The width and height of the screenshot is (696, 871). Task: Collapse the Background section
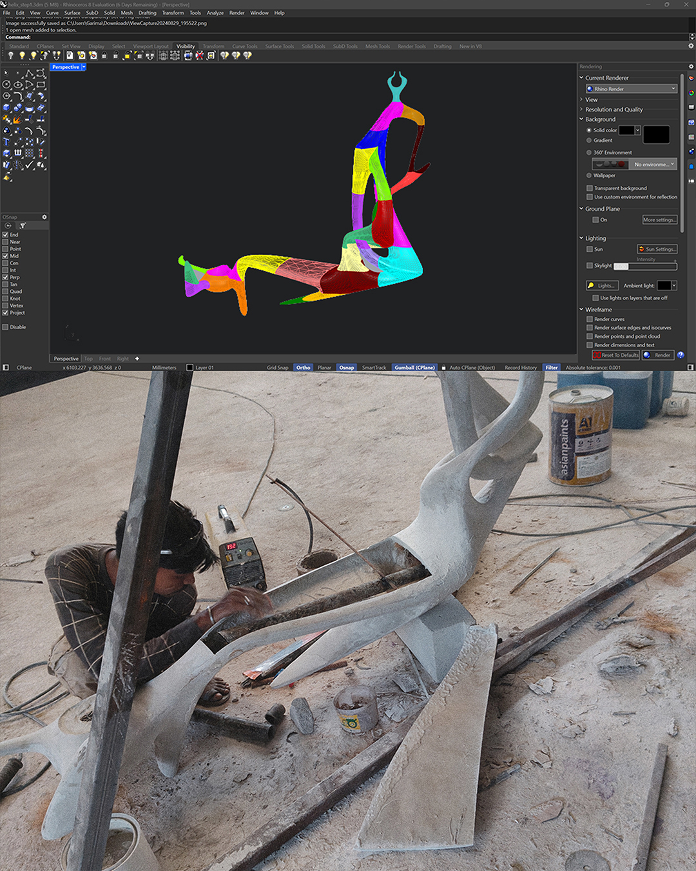[581, 119]
